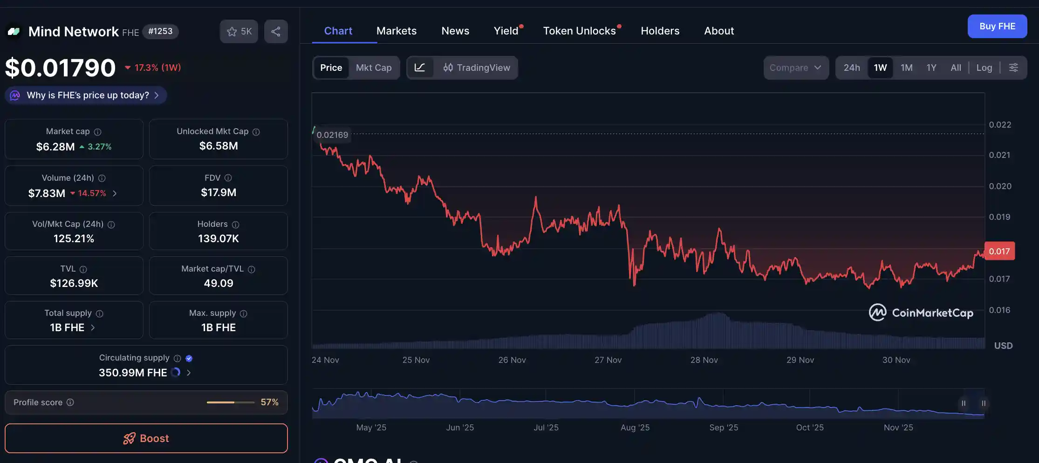Switch to the Markets tab
The image size is (1039, 463).
[x=396, y=30]
